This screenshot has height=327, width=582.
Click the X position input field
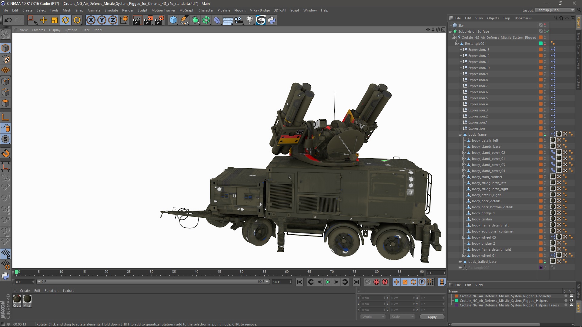click(x=373, y=298)
